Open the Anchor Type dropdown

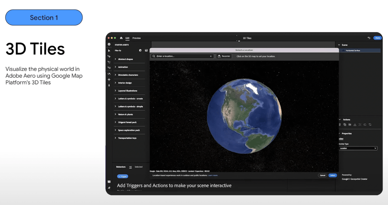[358, 148]
